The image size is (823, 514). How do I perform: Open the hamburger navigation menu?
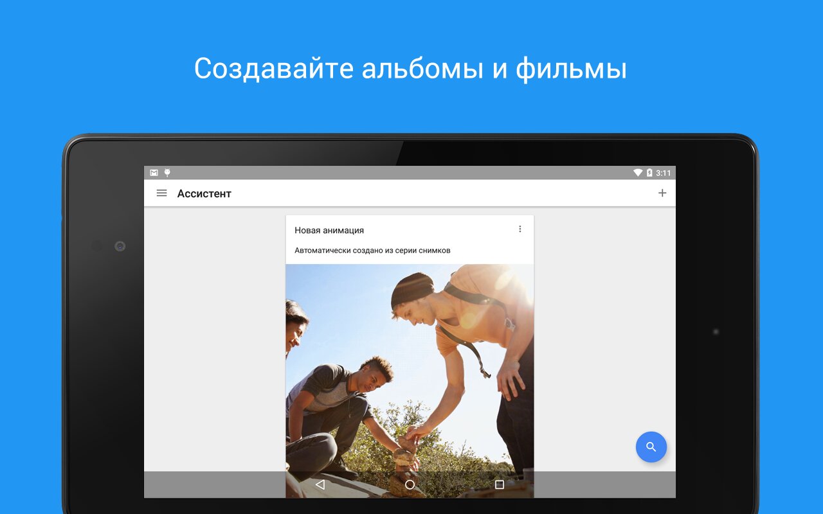click(162, 193)
